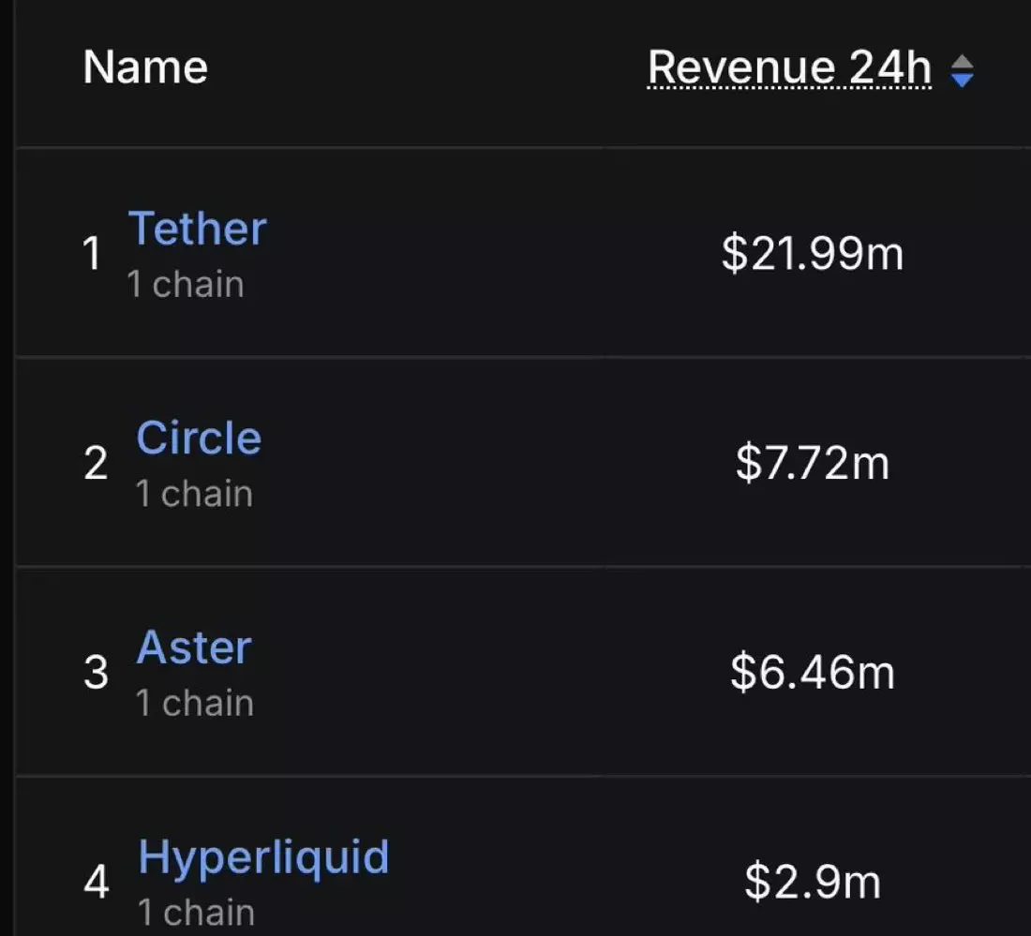
Task: Click Tether's $21.99m revenue value
Action: point(813,254)
